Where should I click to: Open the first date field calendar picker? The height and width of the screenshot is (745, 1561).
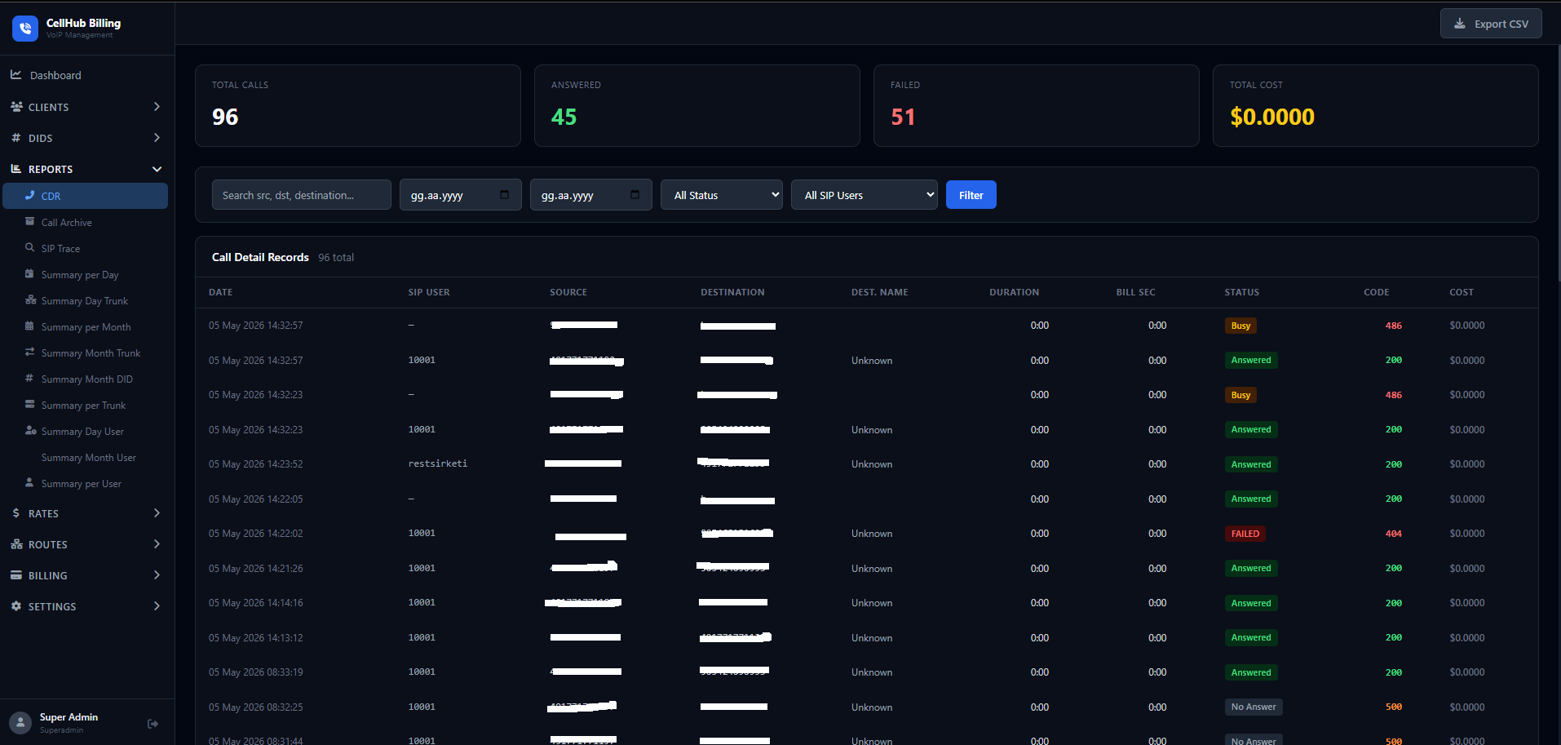504,194
